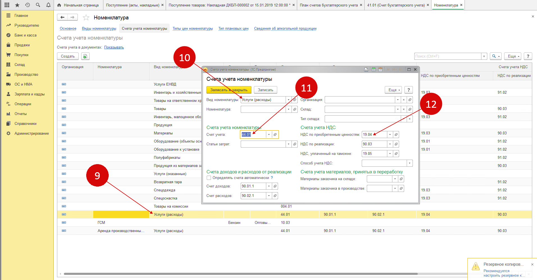Open the functions grid menu icon
Image resolution: width=537 pixels, height=280 pixels.
7,5
